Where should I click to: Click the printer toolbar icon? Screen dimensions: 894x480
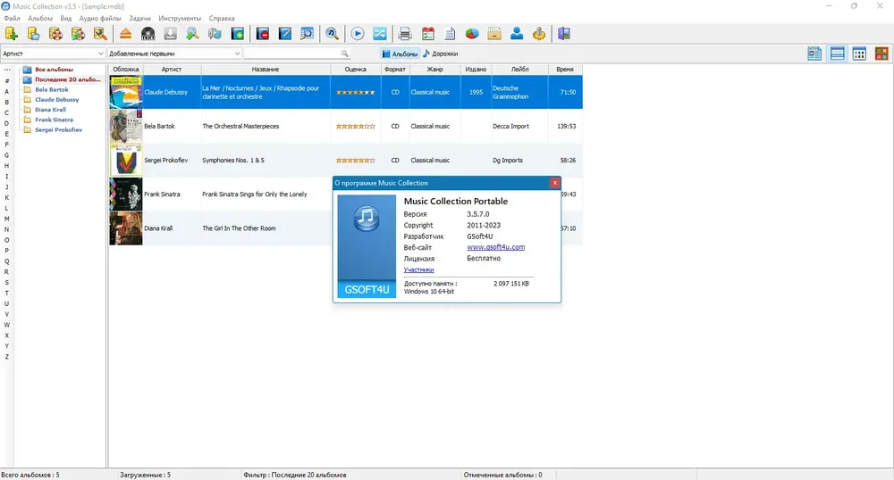[405, 34]
